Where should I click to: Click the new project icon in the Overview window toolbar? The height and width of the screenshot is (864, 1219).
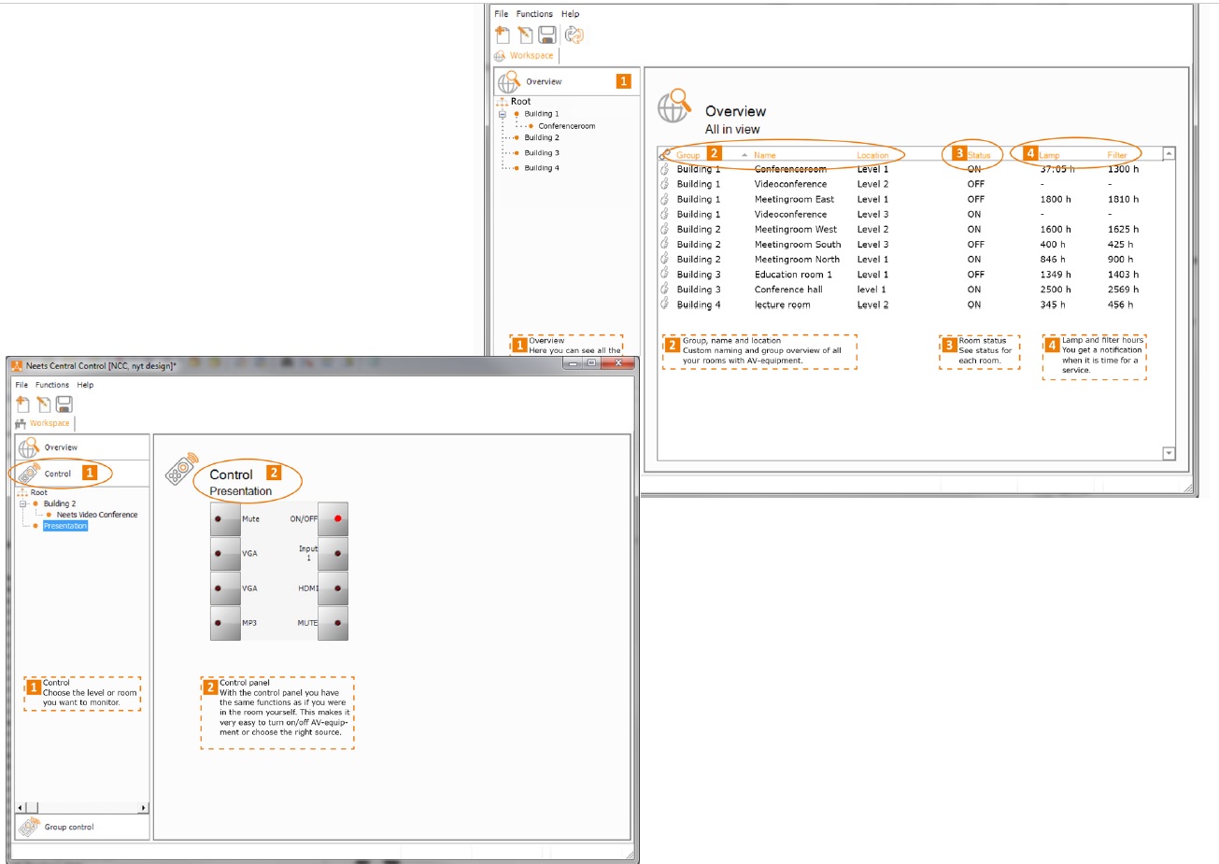(x=503, y=35)
